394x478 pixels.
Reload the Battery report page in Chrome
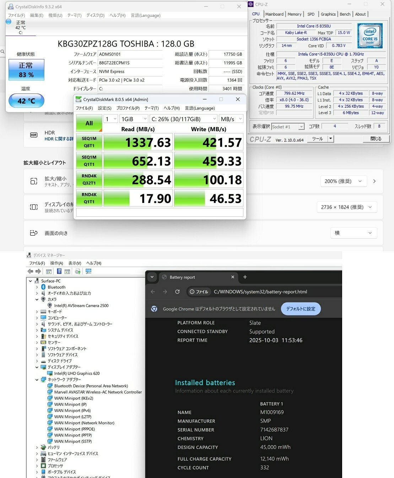coord(177,292)
